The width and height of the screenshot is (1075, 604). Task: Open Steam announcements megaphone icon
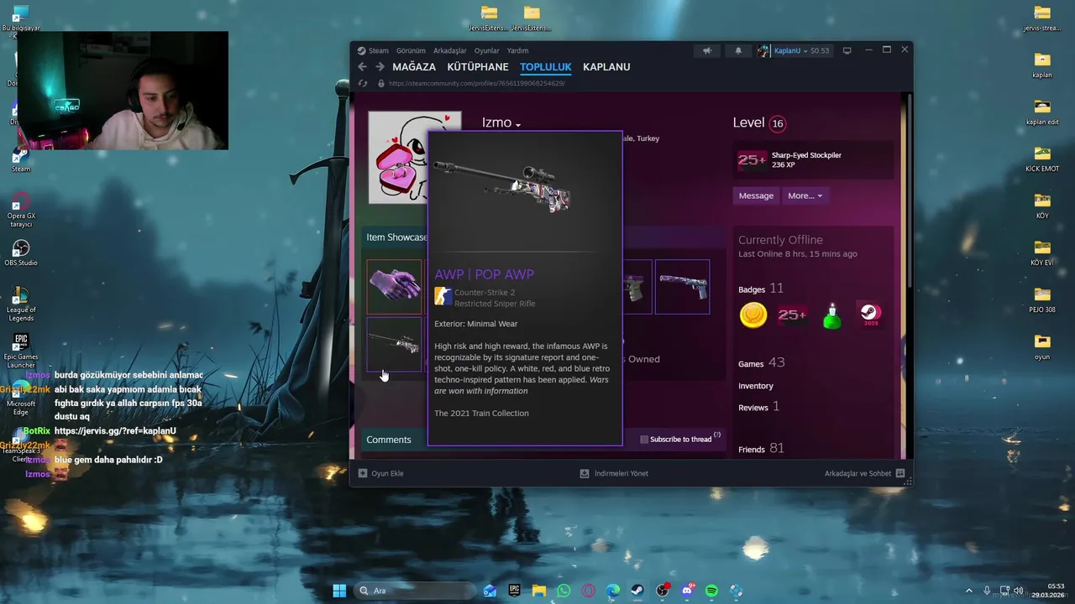[707, 50]
